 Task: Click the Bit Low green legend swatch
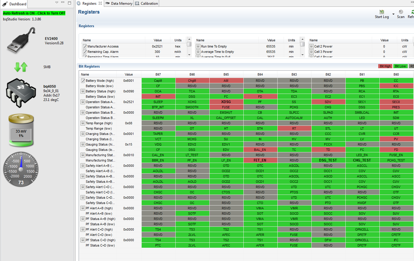tap(400, 66)
